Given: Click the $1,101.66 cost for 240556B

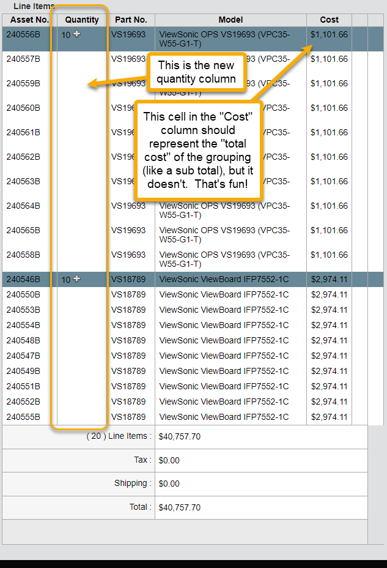Looking at the screenshot, I should [x=329, y=35].
